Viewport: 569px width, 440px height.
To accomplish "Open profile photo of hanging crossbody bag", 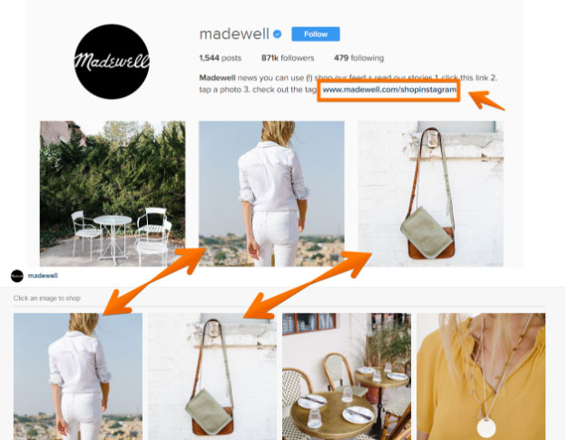I will [431, 194].
